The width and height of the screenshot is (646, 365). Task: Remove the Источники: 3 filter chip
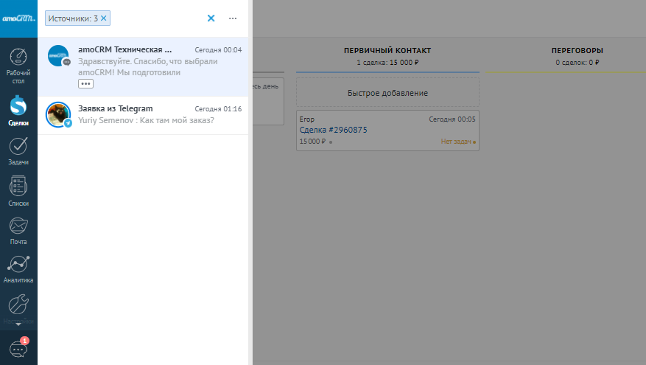point(104,18)
